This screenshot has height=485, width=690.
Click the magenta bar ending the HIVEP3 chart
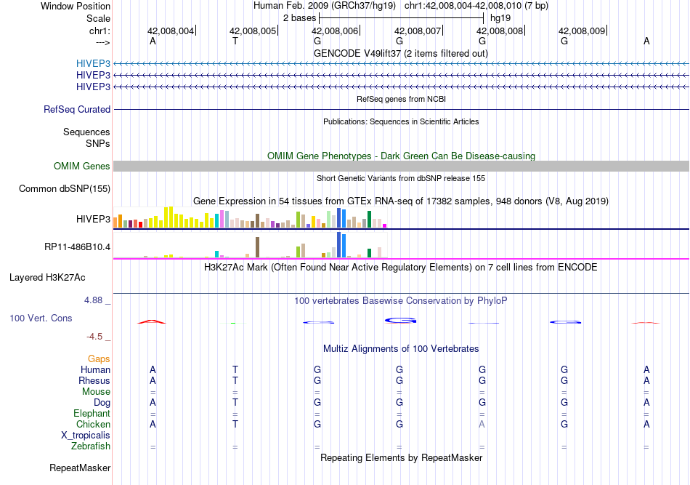click(x=385, y=226)
